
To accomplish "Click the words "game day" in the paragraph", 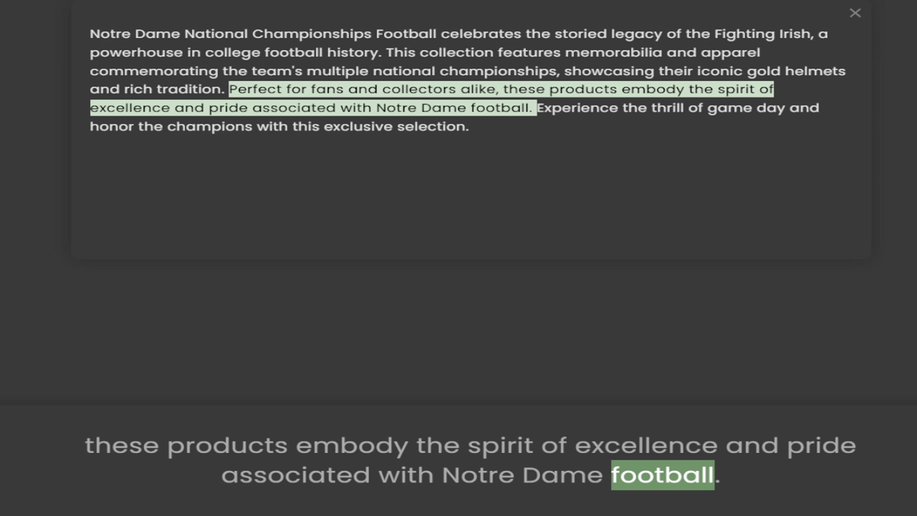I will click(x=746, y=108).
